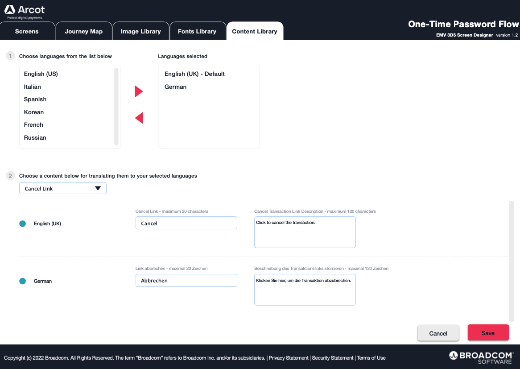Open the Terms of Use link
The height and width of the screenshot is (369, 520).
click(x=371, y=358)
